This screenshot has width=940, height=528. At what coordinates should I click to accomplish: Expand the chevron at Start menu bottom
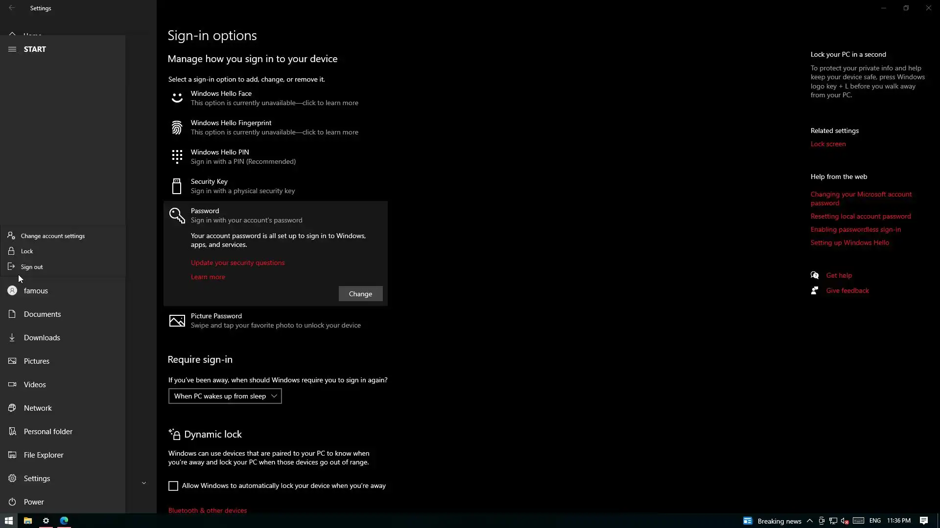click(x=144, y=483)
